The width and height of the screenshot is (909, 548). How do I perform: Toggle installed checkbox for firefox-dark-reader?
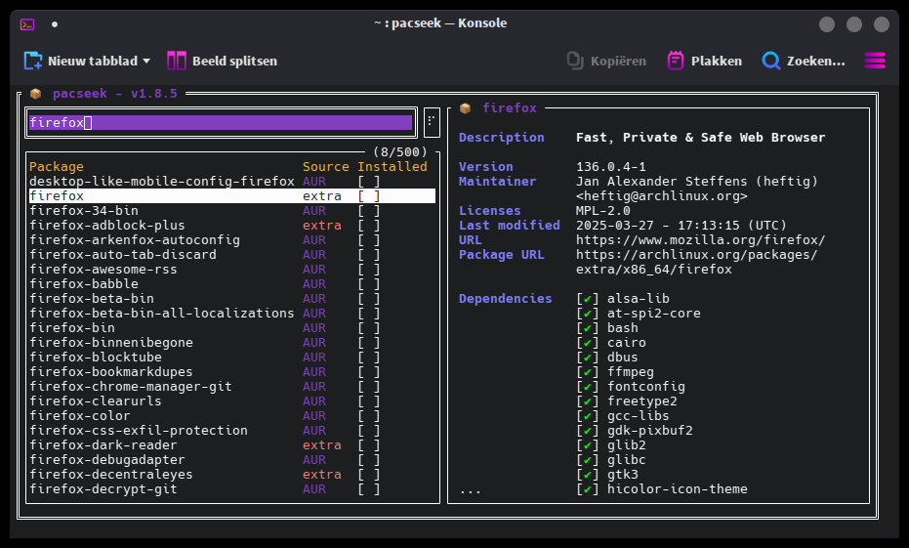369,444
